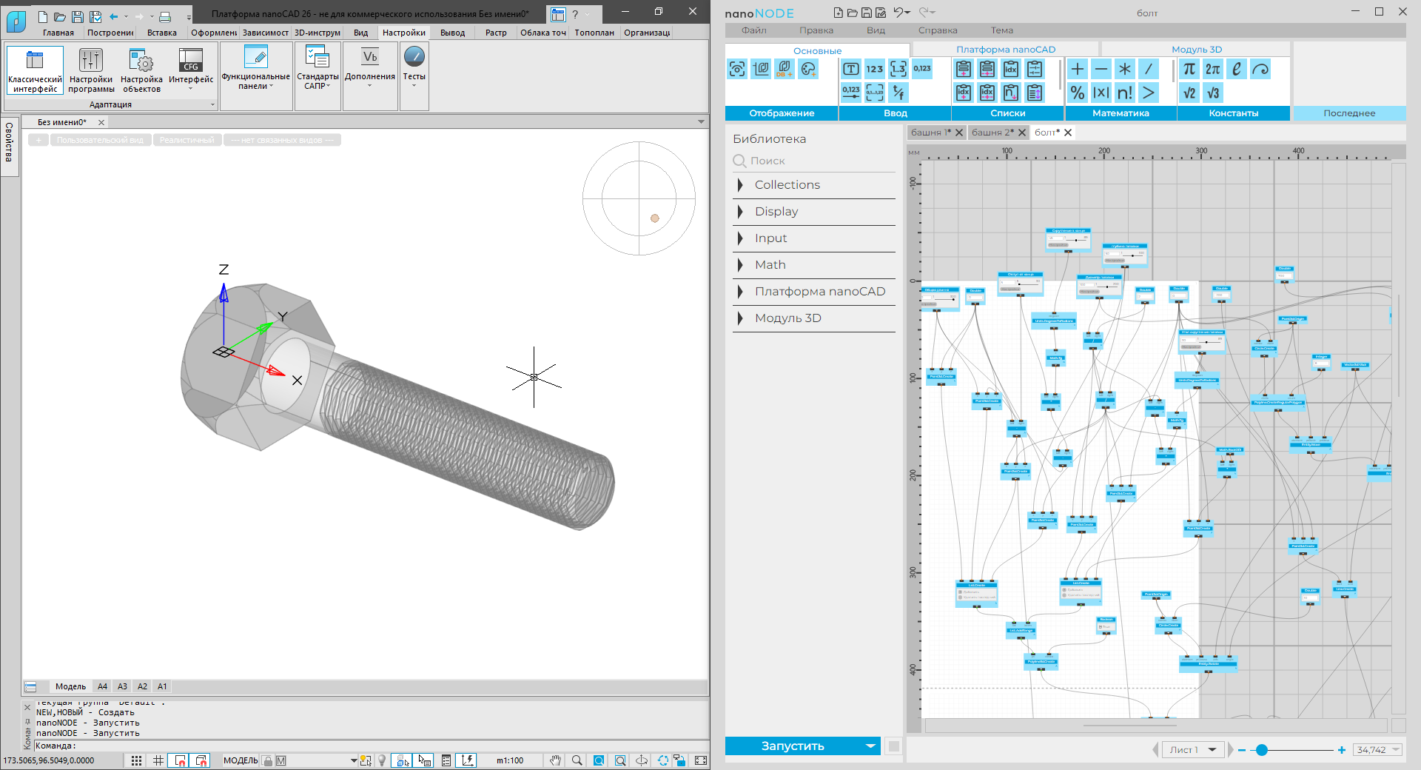Add the factorial n! math node
The width and height of the screenshot is (1421, 770).
(x=1125, y=93)
